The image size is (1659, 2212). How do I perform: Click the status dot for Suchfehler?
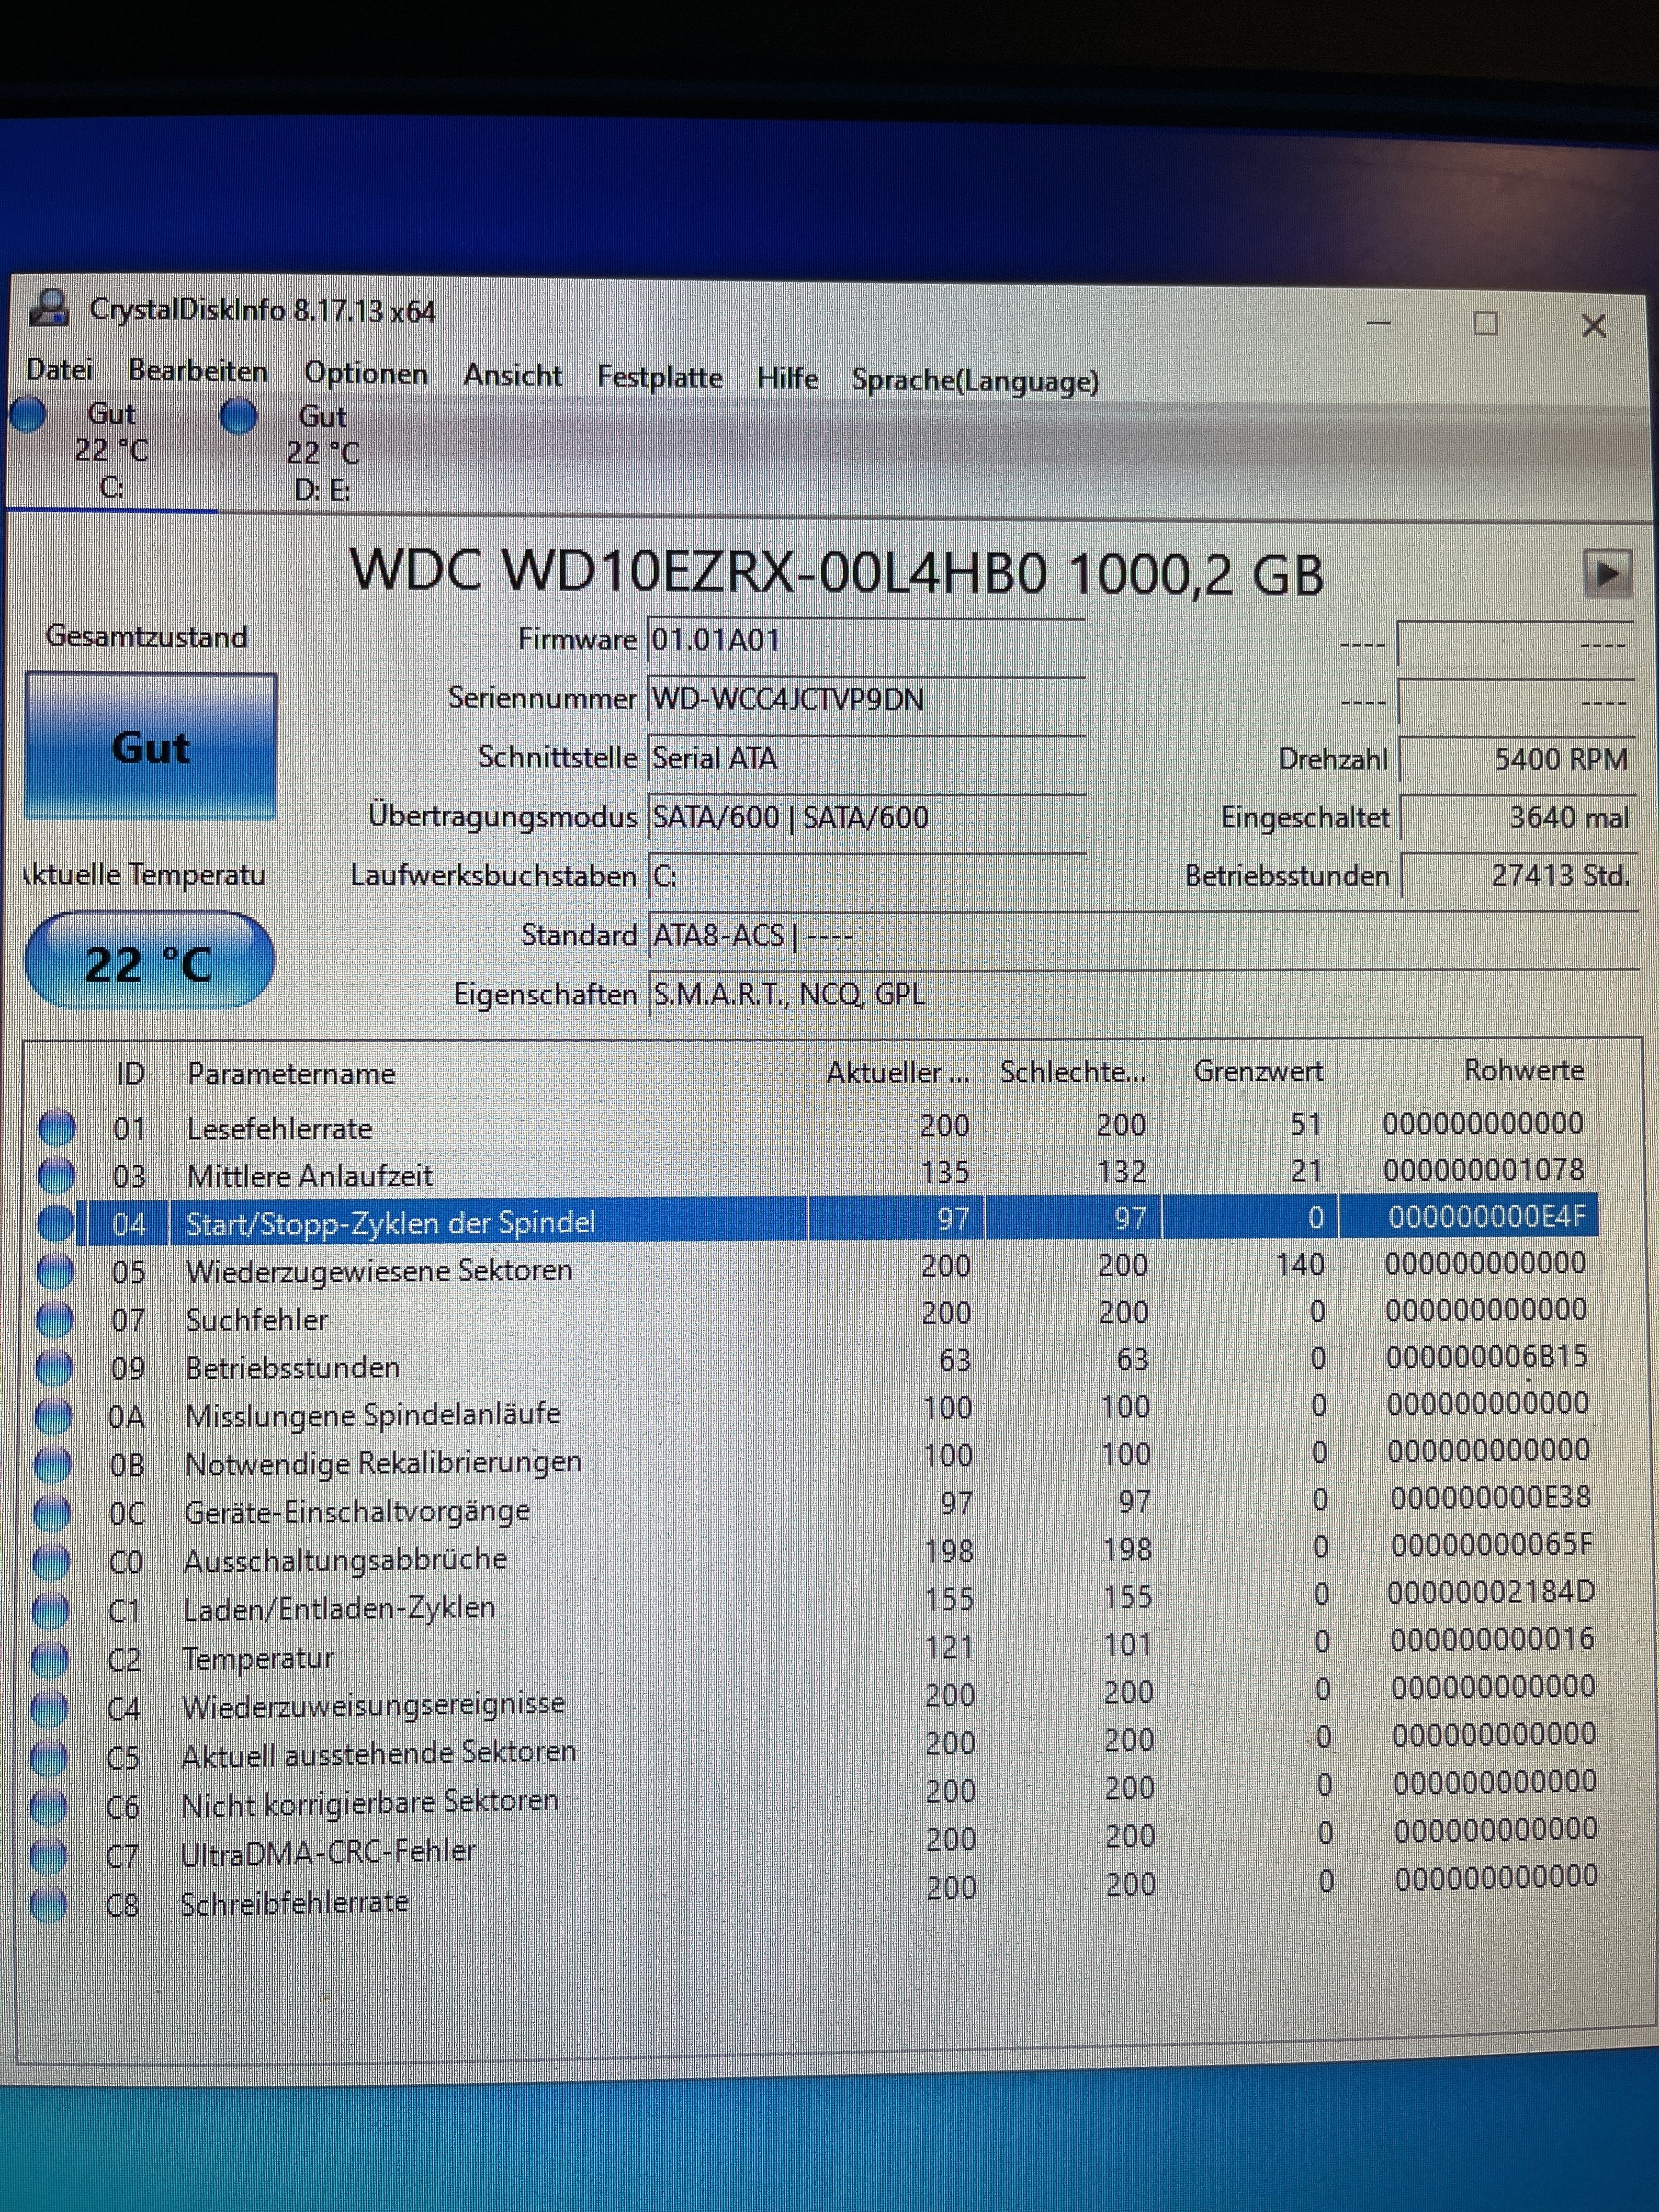click(x=55, y=1319)
